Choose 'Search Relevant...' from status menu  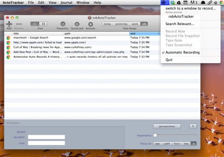[x=180, y=24]
